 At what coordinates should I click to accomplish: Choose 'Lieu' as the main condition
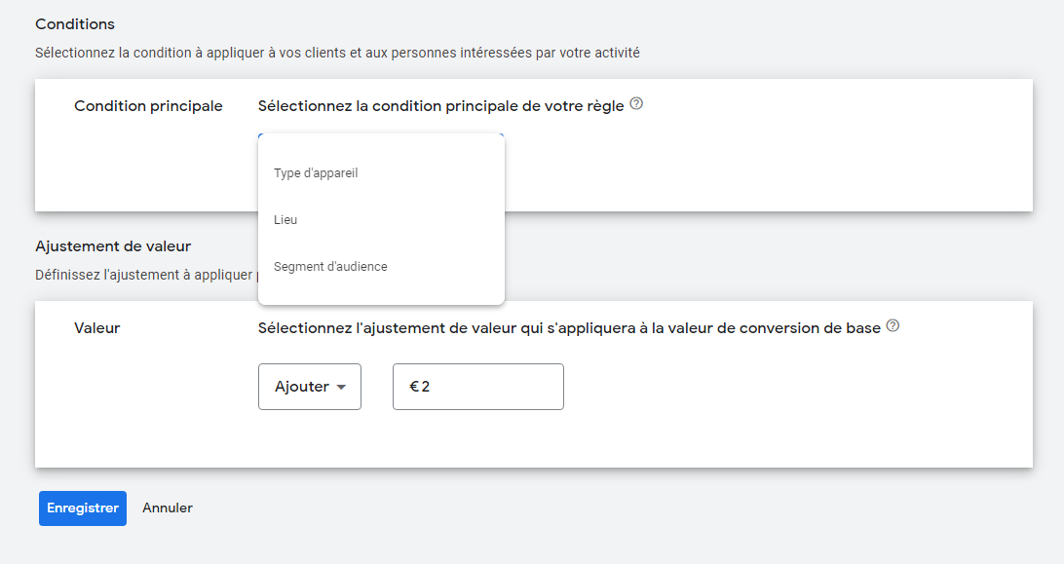click(x=285, y=219)
